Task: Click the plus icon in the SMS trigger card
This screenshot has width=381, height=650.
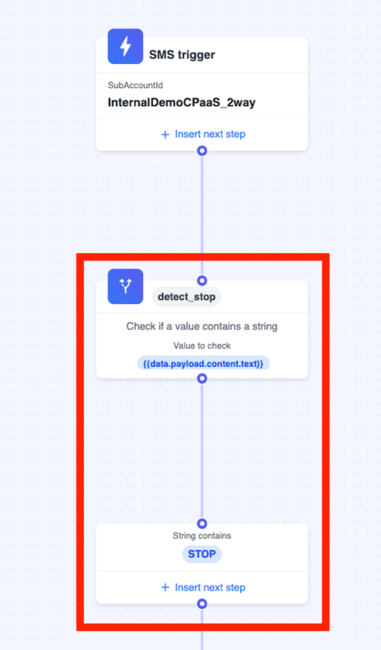Action: 165,135
